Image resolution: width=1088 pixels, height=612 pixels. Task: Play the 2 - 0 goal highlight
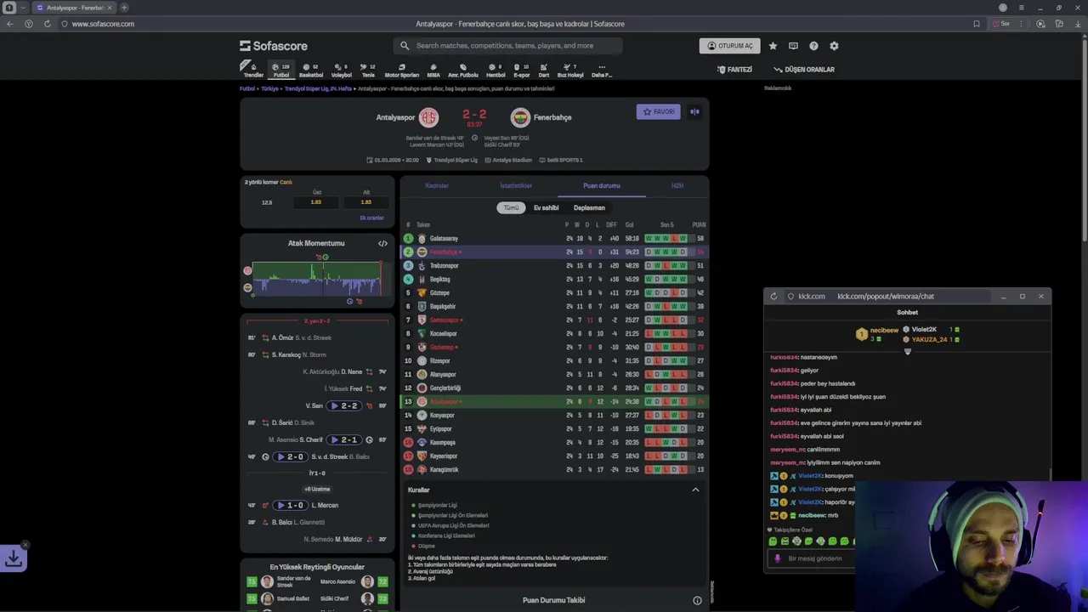click(290, 456)
